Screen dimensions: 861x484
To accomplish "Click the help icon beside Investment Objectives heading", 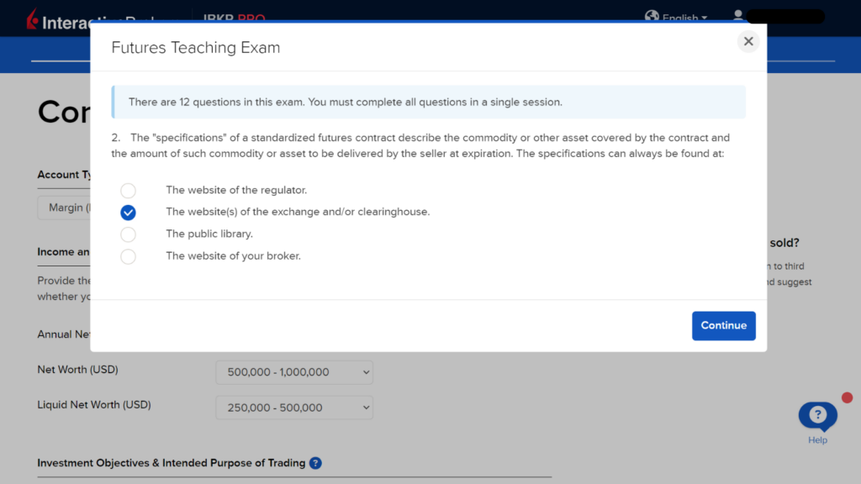I will [x=315, y=463].
